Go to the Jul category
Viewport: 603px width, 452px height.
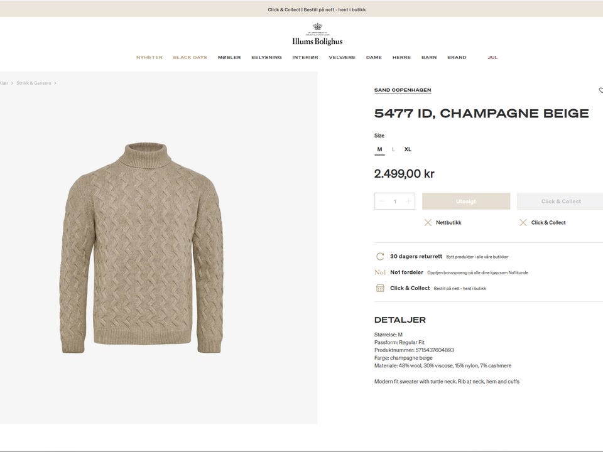coord(492,57)
